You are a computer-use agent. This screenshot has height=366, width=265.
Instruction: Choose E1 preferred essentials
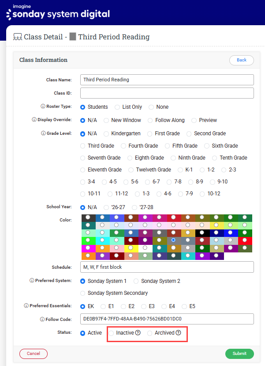103,306
